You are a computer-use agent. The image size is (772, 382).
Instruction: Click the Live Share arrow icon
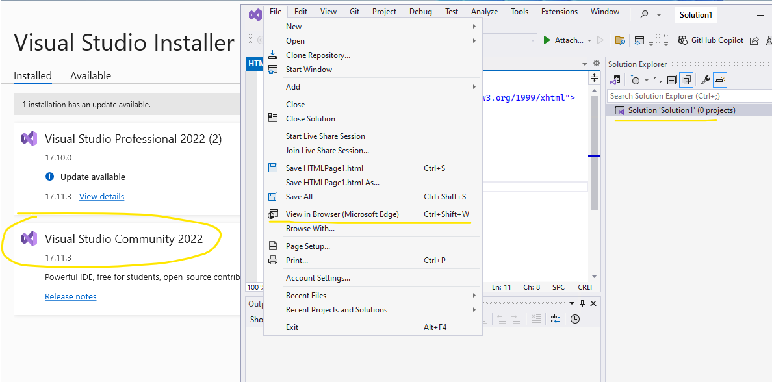tap(754, 40)
